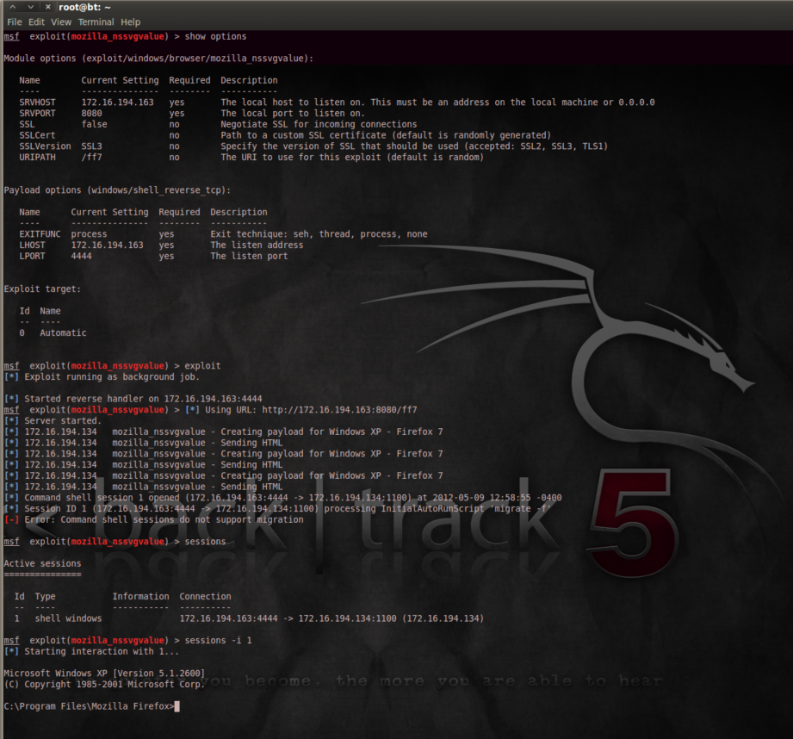Click the EXITFUNC value process
The image size is (793, 739).
tap(89, 234)
